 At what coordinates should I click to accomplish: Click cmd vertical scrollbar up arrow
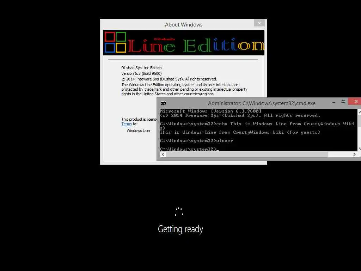click(x=359, y=112)
